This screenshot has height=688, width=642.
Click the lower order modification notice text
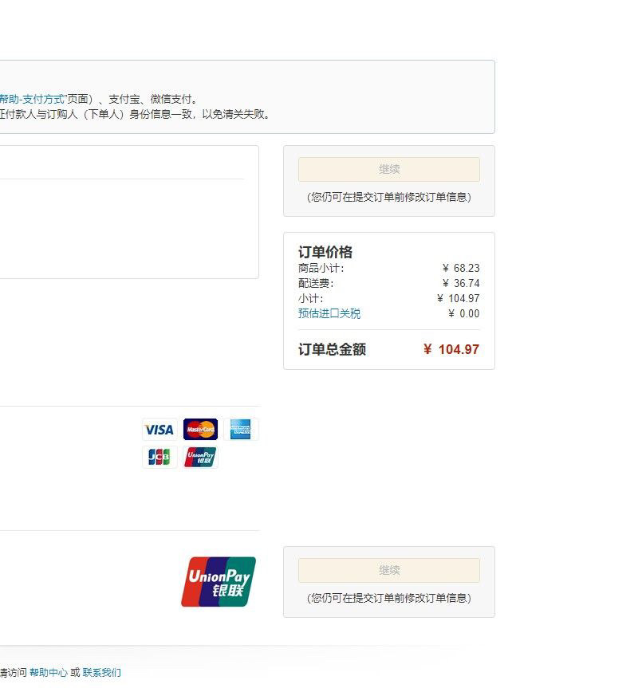388,596
